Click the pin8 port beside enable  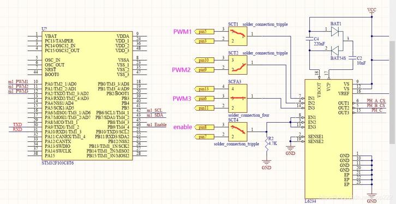point(205,127)
